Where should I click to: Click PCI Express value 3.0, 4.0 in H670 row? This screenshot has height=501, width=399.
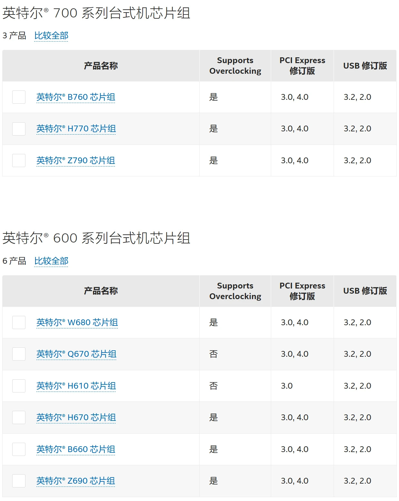[295, 417]
